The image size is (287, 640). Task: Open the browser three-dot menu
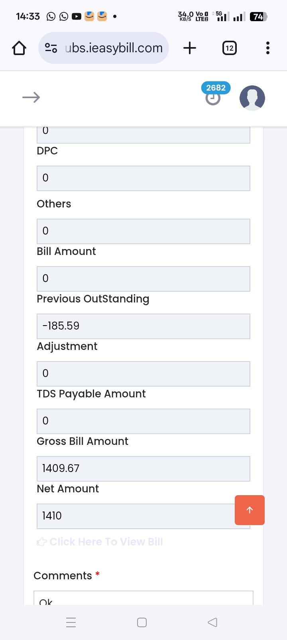267,48
